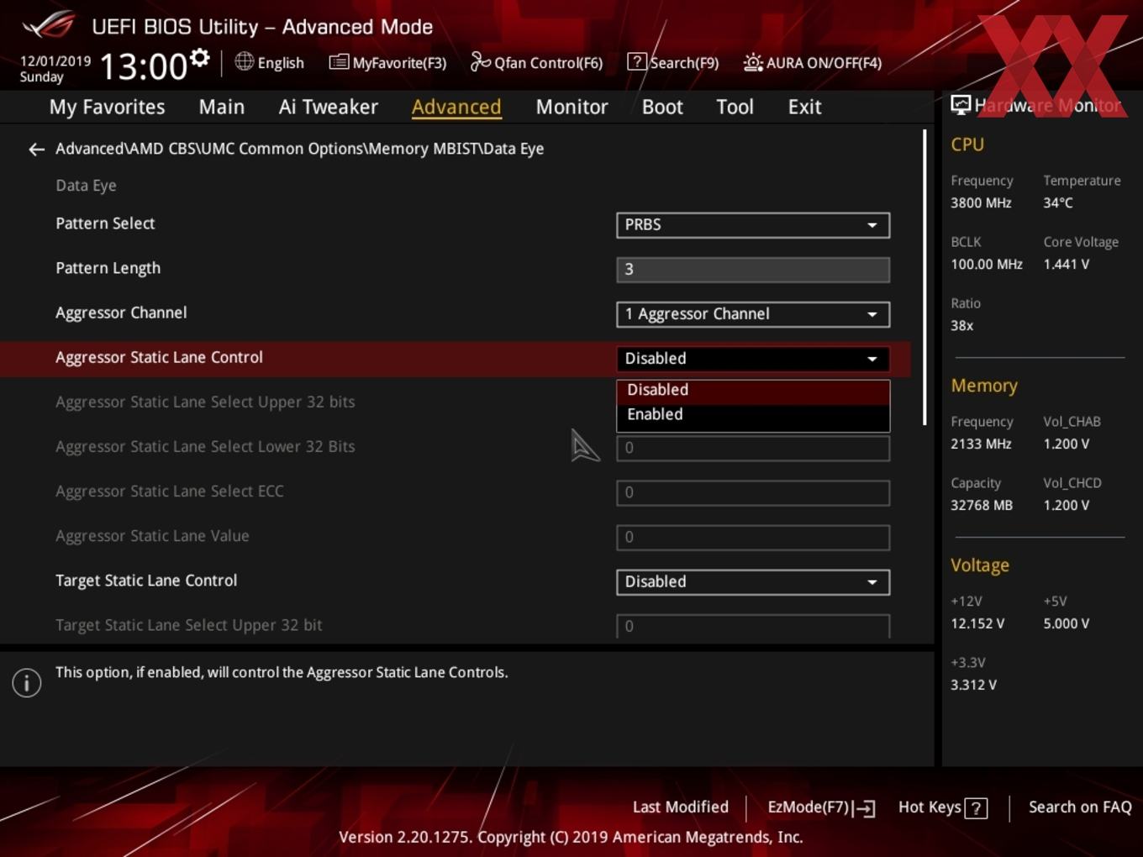Click Target Static Lane Select Upper 32 bit field

(x=753, y=626)
